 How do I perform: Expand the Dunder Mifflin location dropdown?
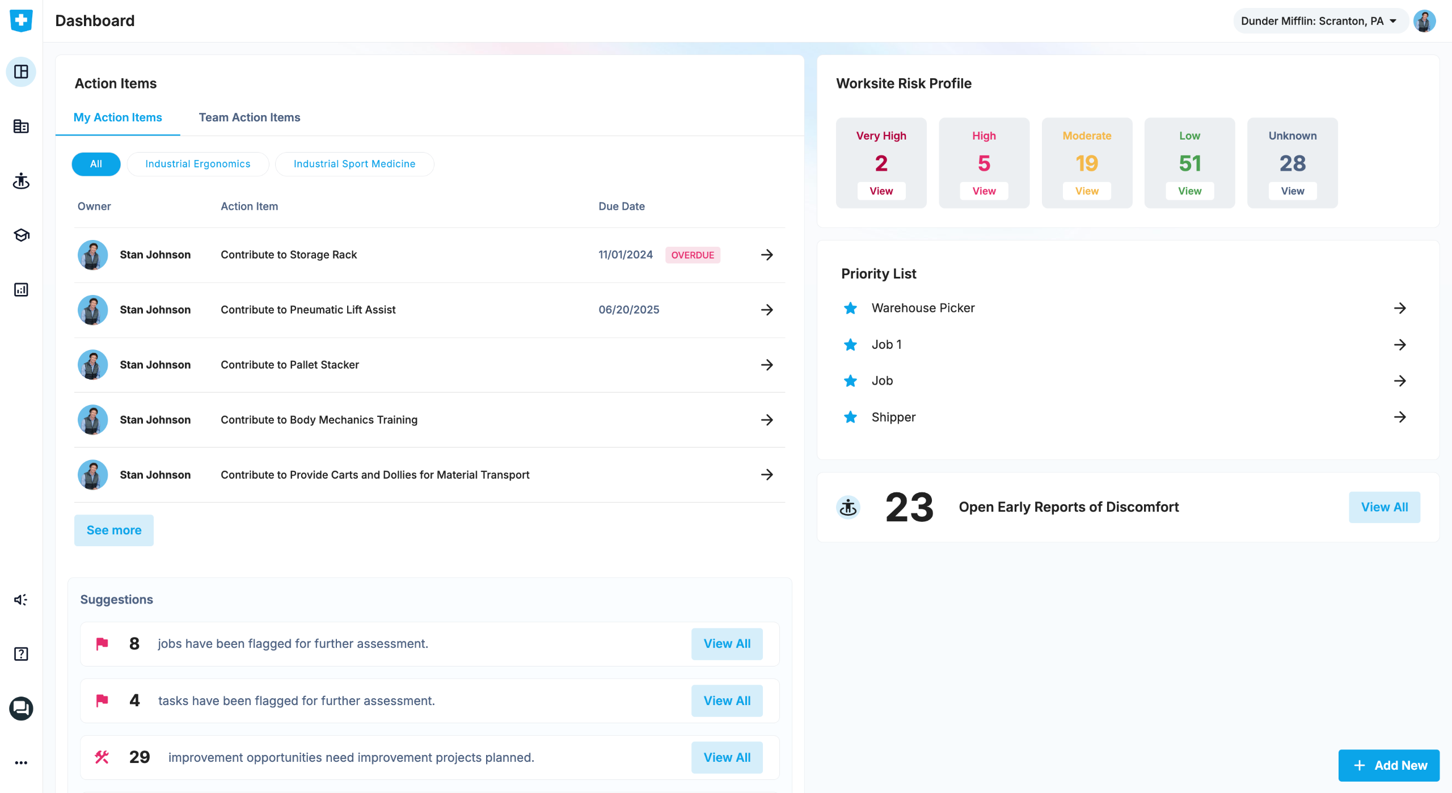click(x=1318, y=21)
